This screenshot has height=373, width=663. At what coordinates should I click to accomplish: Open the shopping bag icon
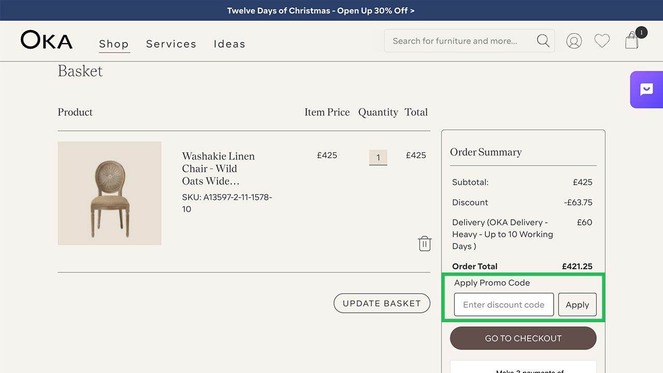tap(631, 41)
